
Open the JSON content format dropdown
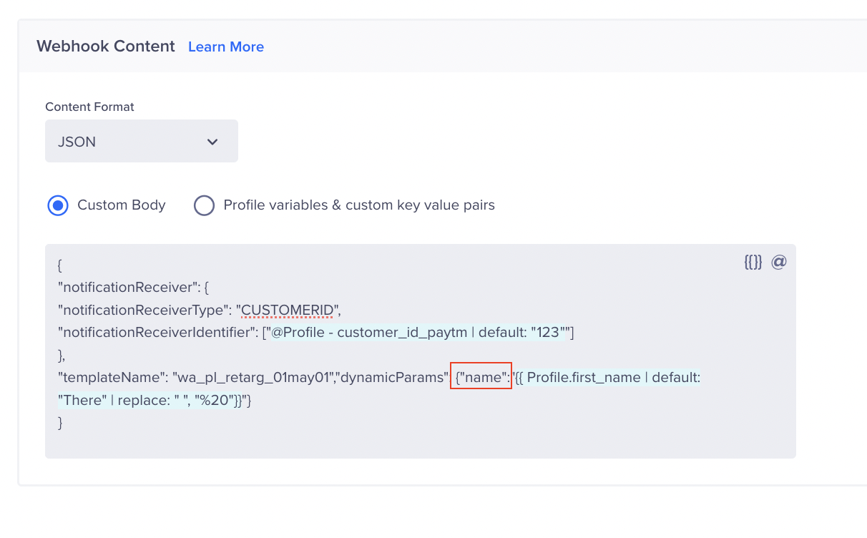(x=142, y=141)
